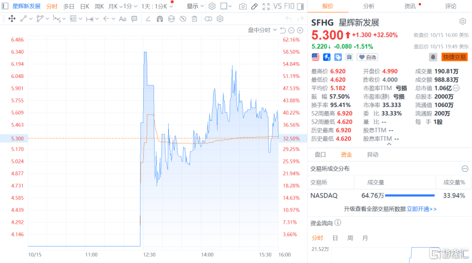This screenshot has height=263, width=472.
Task: Toggle the left sidebar panel icon
Action: coord(5,6)
